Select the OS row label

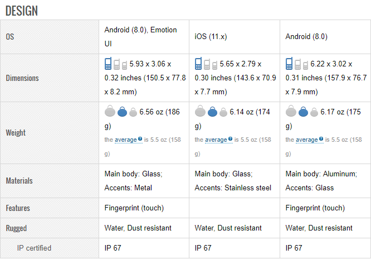(x=10, y=37)
